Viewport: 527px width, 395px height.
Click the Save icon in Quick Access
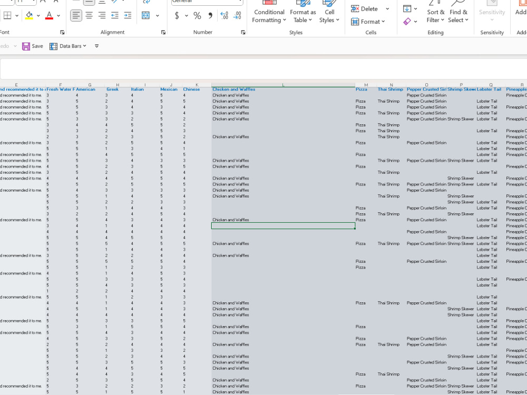[x=26, y=46]
